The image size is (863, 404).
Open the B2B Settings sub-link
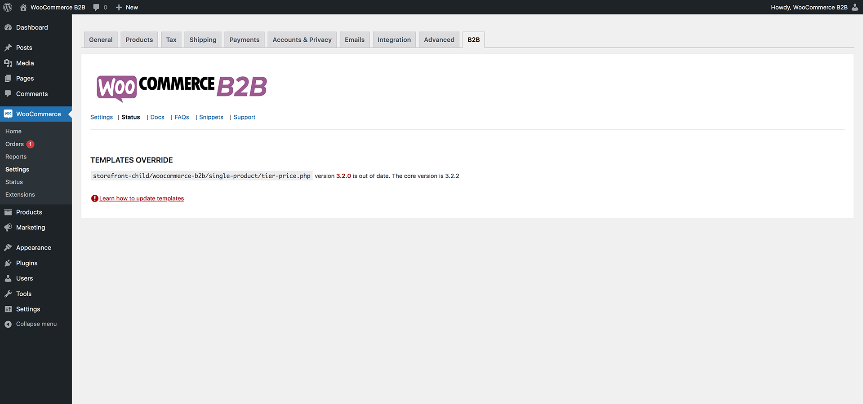click(102, 117)
